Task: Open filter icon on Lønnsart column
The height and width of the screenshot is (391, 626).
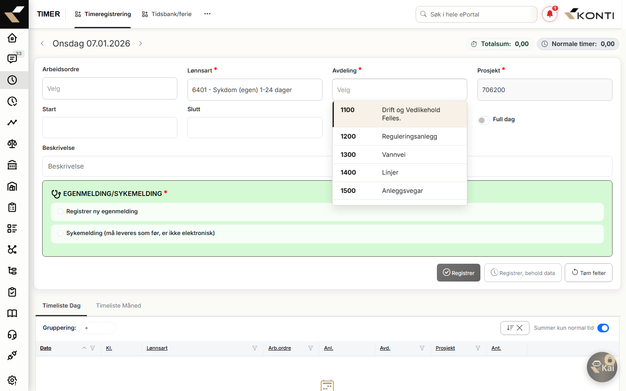Action: click(x=255, y=348)
